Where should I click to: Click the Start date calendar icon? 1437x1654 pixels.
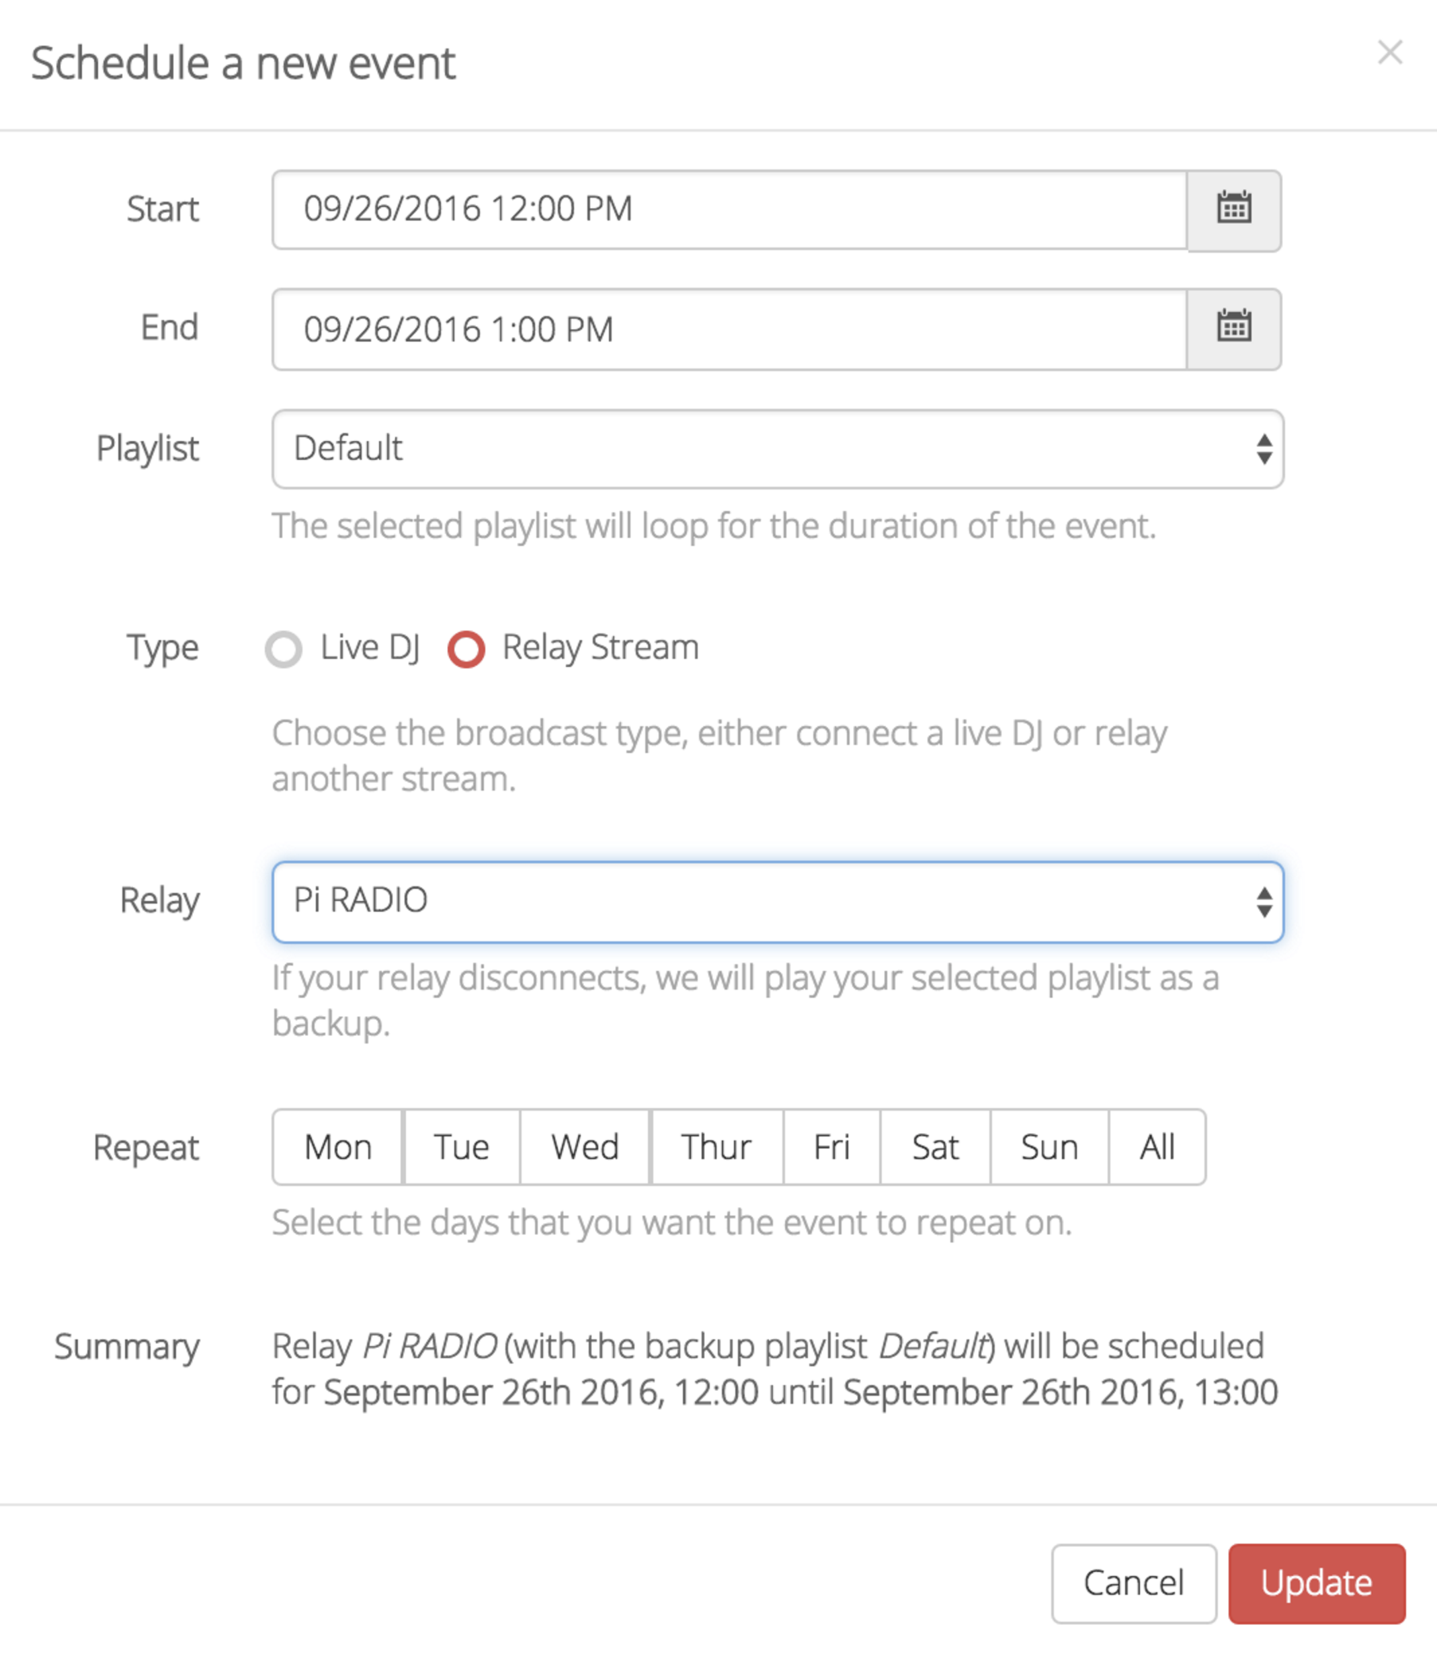(1236, 208)
